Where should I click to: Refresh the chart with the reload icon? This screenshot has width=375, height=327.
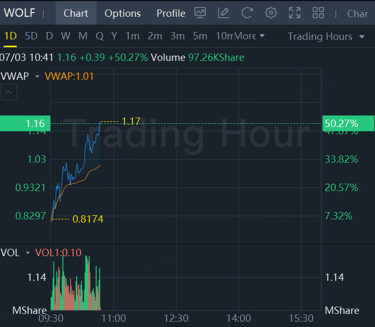[x=247, y=13]
